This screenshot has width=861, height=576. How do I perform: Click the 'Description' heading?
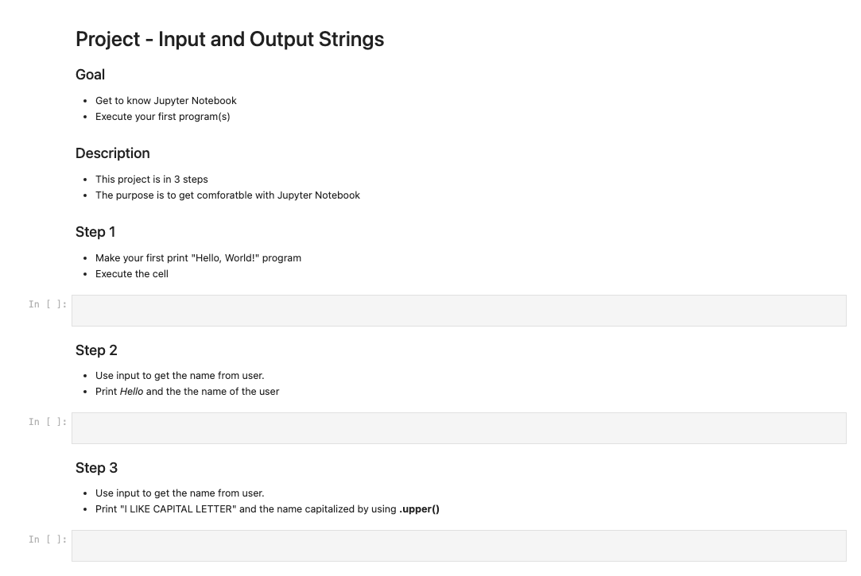(112, 153)
